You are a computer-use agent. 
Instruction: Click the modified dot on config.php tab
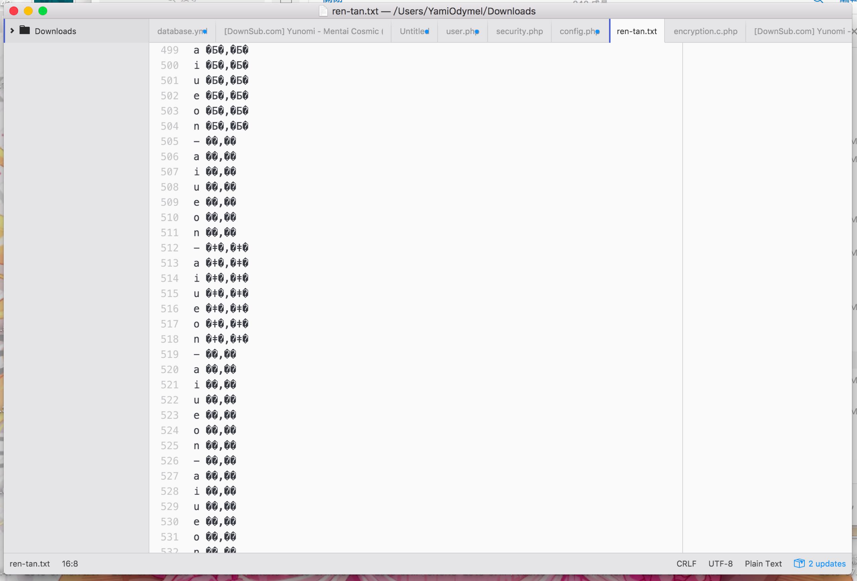click(598, 32)
